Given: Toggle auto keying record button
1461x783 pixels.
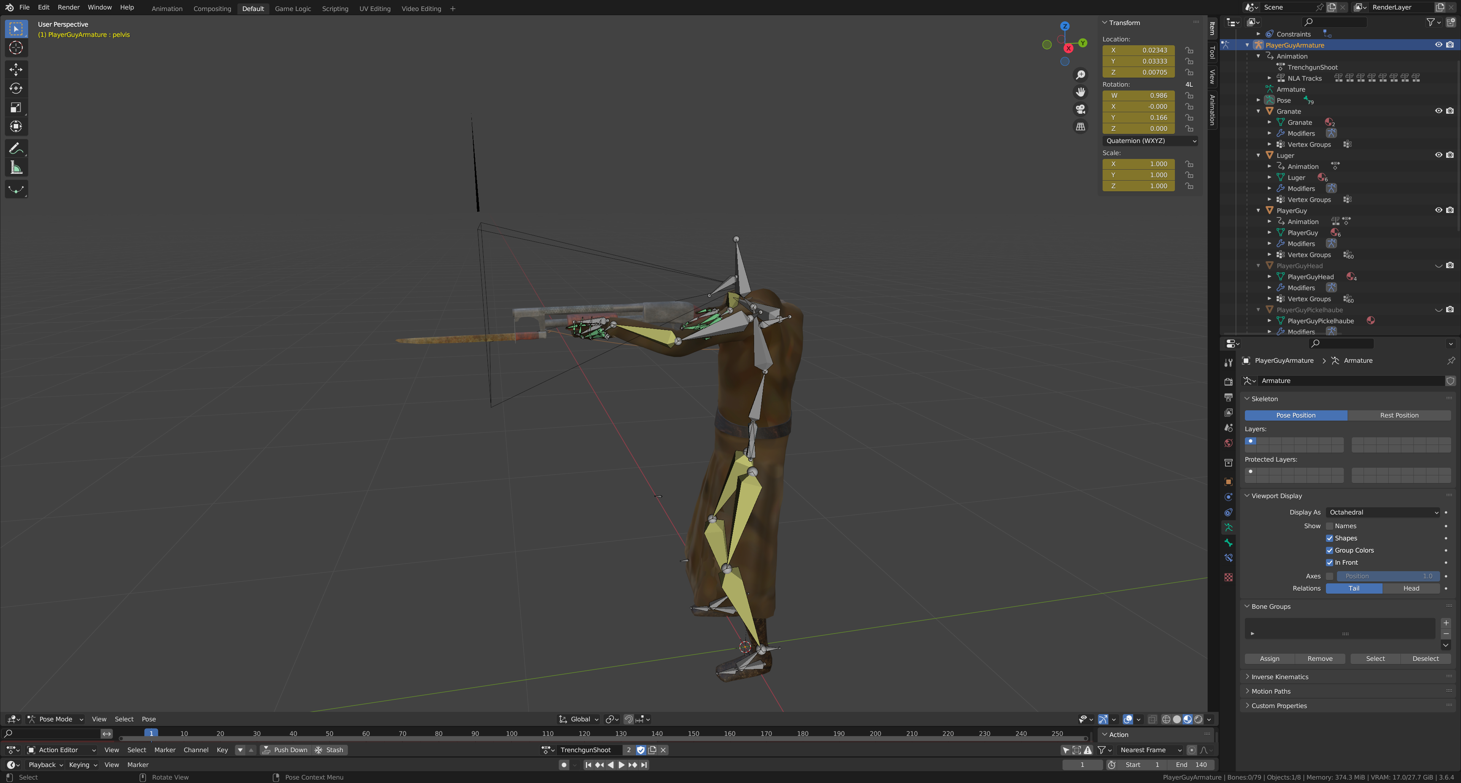Looking at the screenshot, I should pyautogui.click(x=564, y=765).
